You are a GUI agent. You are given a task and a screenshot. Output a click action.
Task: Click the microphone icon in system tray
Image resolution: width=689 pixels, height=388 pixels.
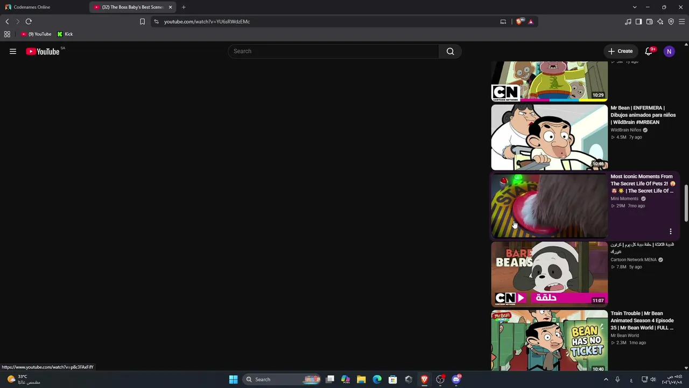click(617, 379)
